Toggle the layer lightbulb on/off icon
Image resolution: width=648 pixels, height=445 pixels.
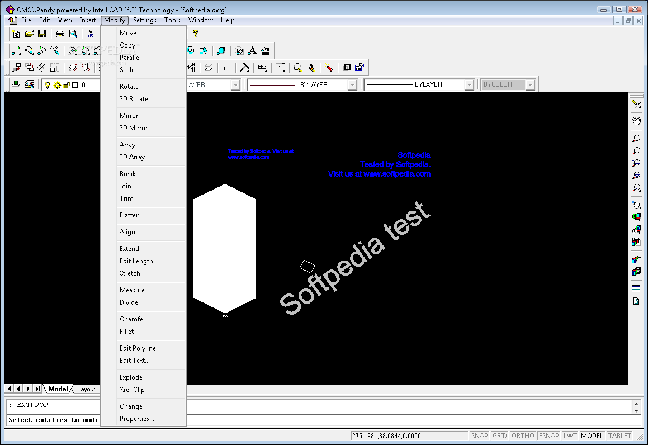pos(48,85)
